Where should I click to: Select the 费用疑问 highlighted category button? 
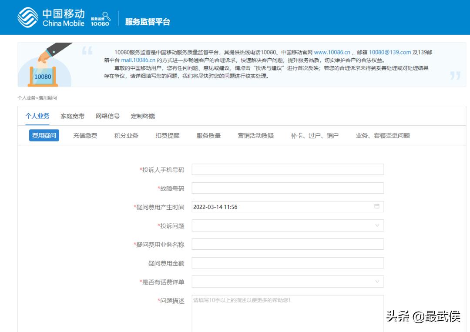tap(44, 135)
